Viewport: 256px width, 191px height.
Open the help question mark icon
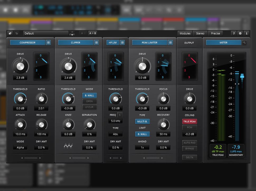point(234,33)
